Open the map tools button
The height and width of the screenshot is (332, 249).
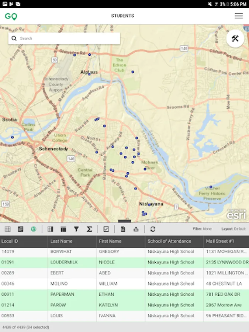coord(235,38)
